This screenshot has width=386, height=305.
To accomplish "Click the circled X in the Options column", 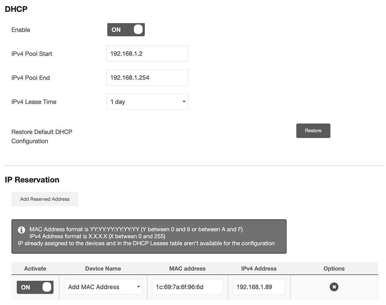I will pyautogui.click(x=334, y=287).
